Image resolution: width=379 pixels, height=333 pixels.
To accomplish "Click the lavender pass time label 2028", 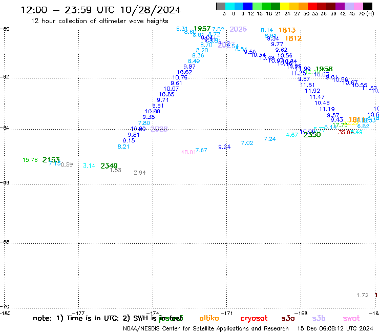I will click(159, 129).
